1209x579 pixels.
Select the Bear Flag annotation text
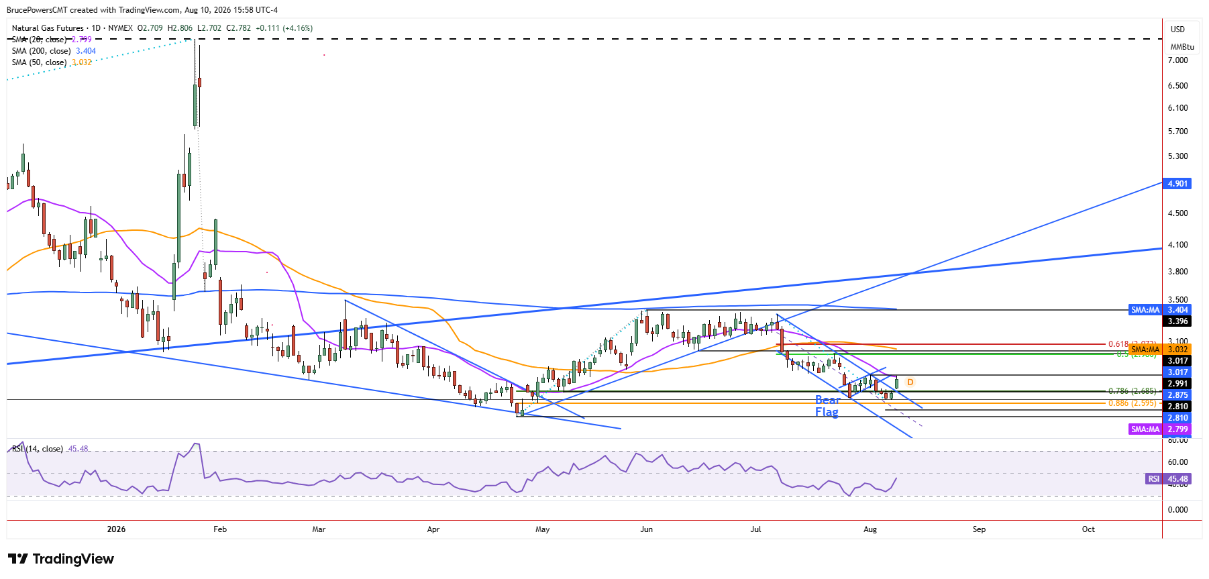(827, 406)
